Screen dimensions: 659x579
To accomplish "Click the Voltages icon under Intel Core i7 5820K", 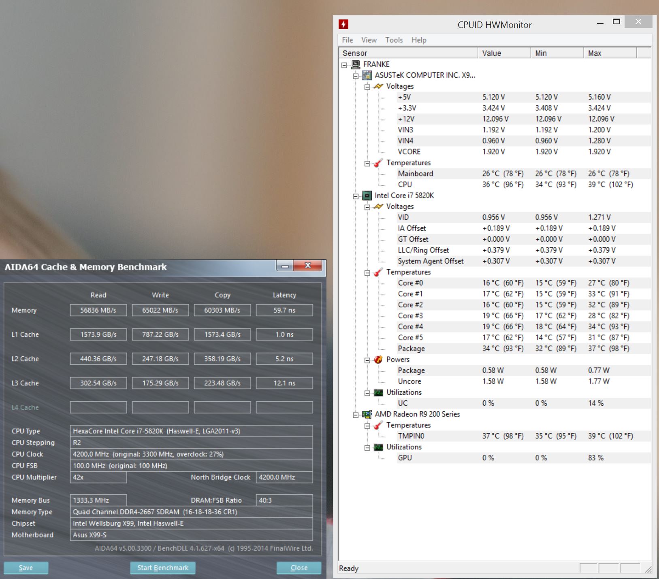I will click(378, 206).
